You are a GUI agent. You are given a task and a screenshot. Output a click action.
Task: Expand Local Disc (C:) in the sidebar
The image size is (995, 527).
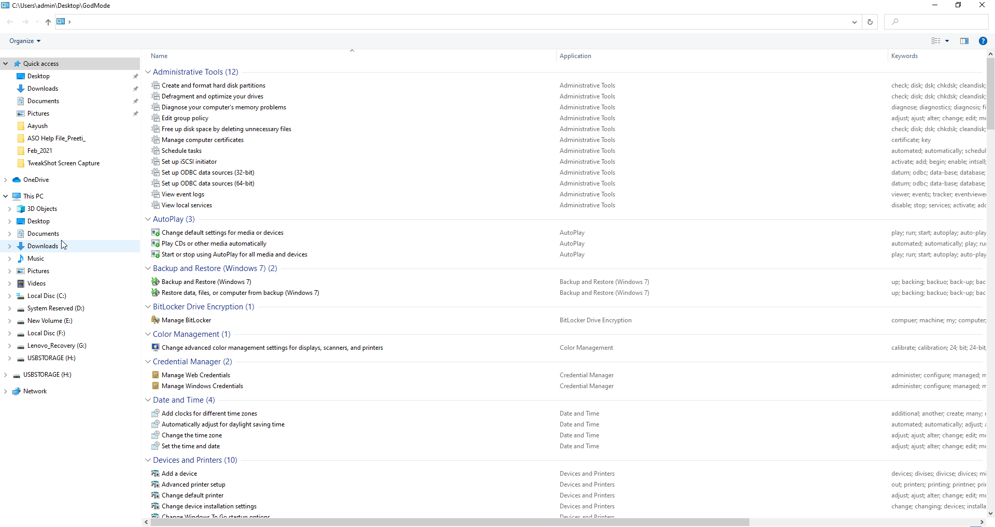pos(9,295)
